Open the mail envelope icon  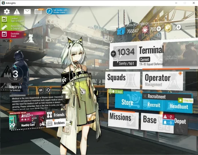(x=27, y=12)
